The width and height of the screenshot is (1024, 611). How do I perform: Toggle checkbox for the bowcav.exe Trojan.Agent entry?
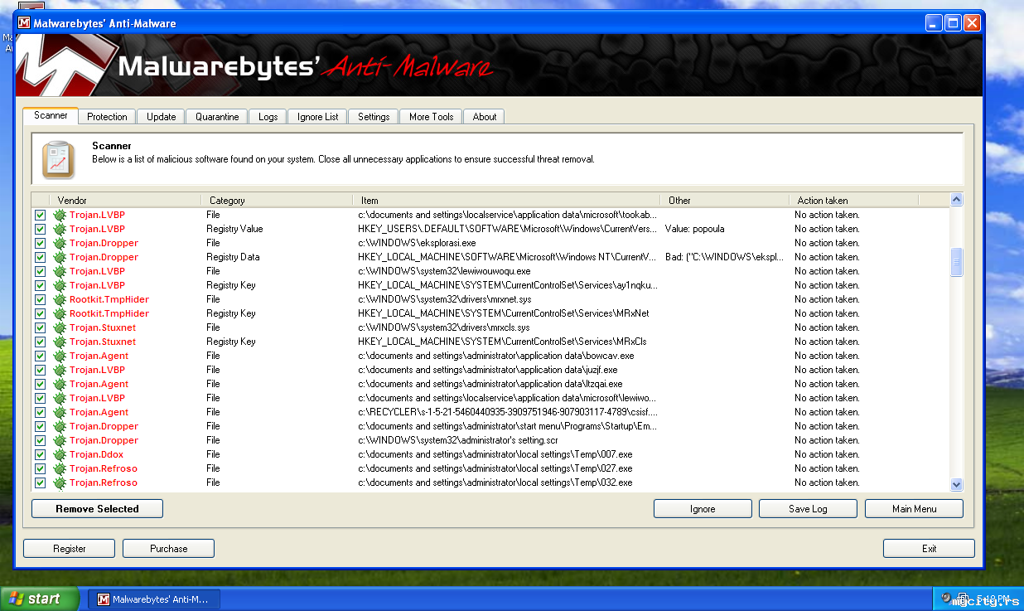coord(40,356)
